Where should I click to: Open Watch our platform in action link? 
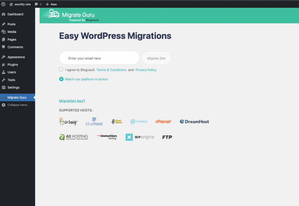86,79
